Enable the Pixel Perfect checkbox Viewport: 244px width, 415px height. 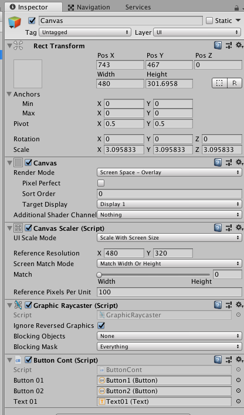[x=101, y=183]
